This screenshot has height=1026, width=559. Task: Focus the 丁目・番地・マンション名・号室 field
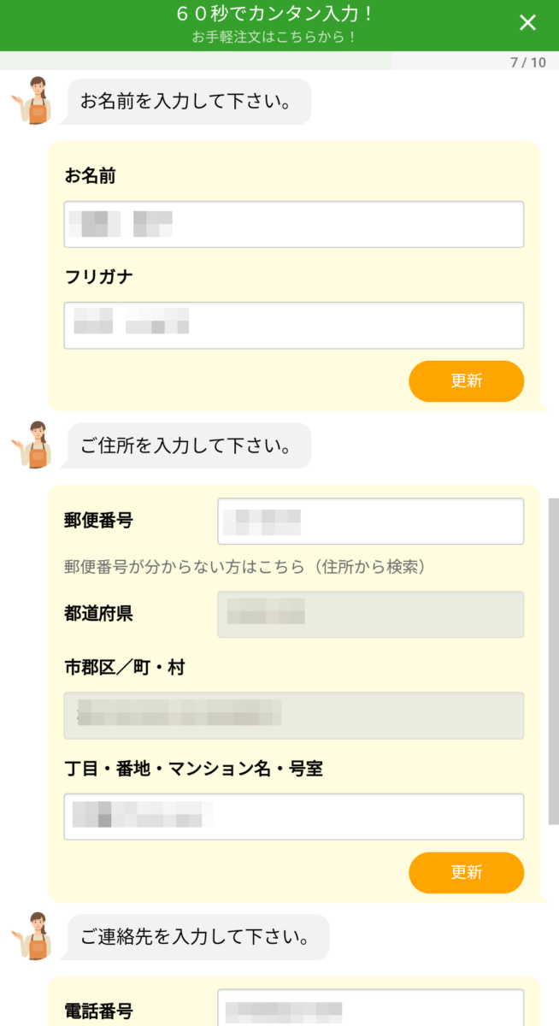[293, 817]
